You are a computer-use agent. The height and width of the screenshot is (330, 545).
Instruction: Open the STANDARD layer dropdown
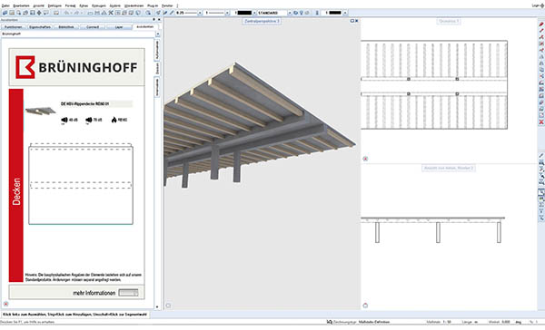(290, 13)
